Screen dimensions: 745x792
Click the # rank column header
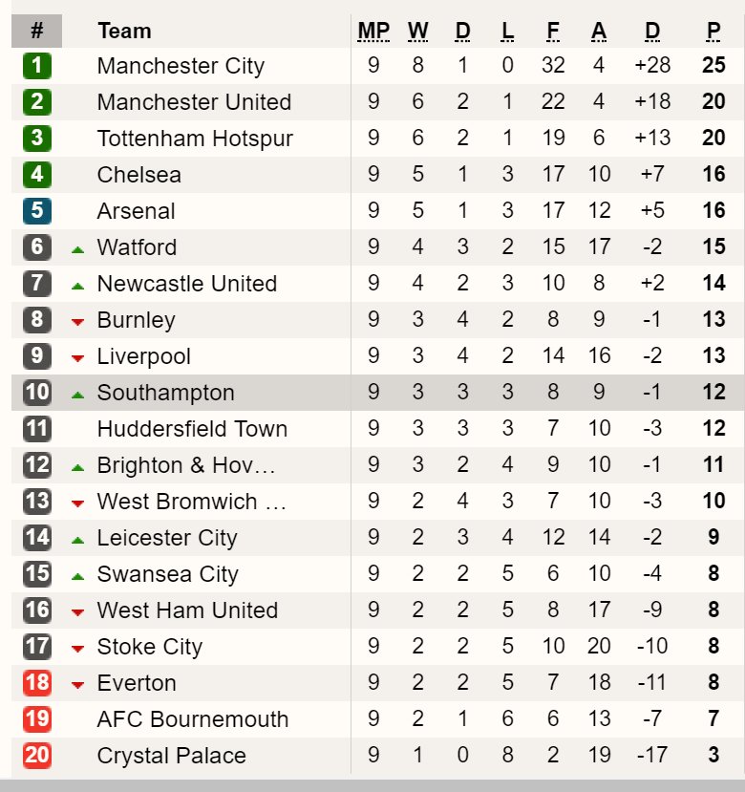[x=37, y=31]
